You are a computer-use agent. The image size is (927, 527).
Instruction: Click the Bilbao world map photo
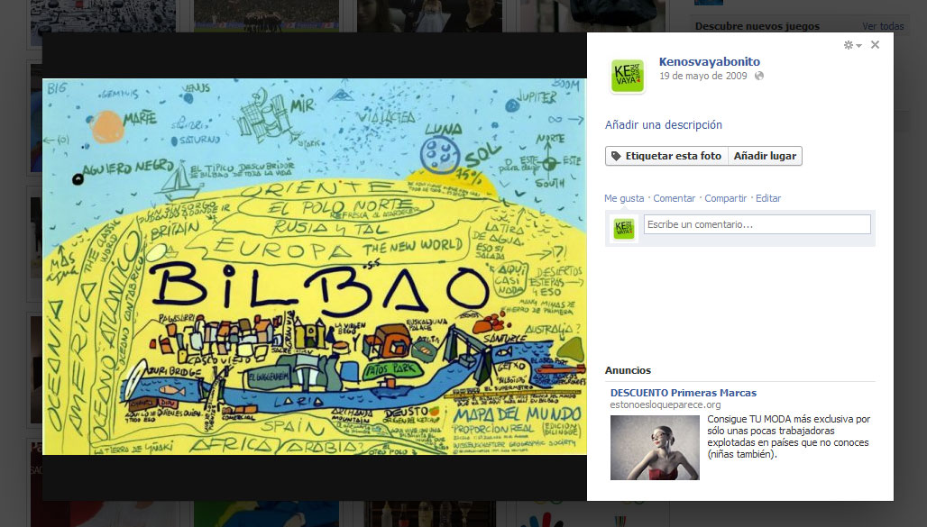(315, 267)
